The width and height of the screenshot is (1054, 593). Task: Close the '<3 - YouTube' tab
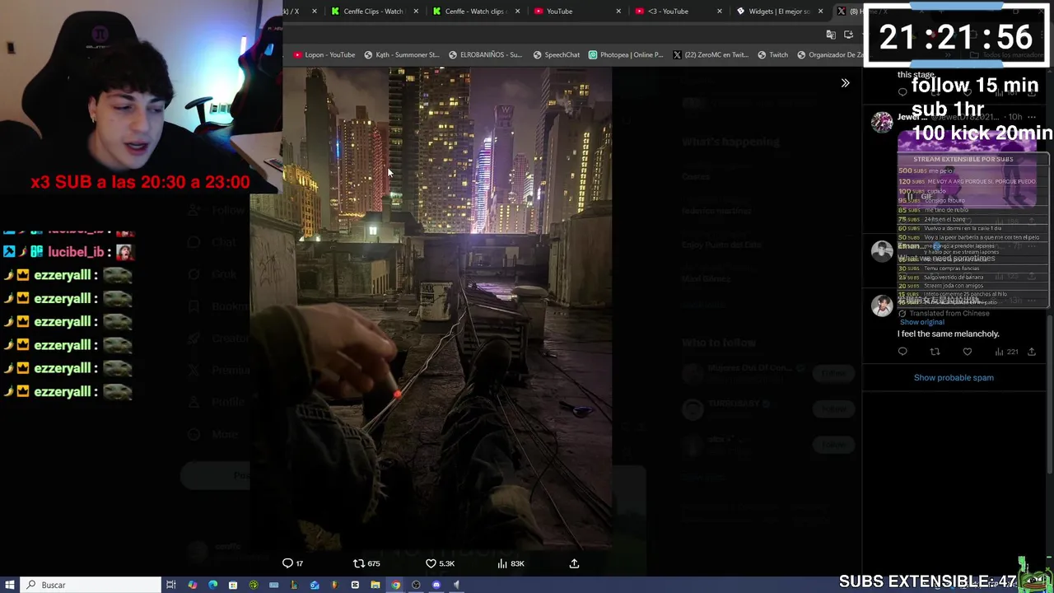pos(720,12)
